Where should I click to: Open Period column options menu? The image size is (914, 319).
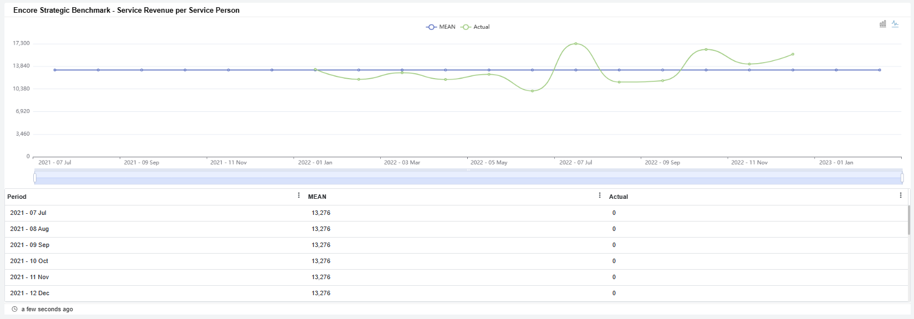click(299, 195)
